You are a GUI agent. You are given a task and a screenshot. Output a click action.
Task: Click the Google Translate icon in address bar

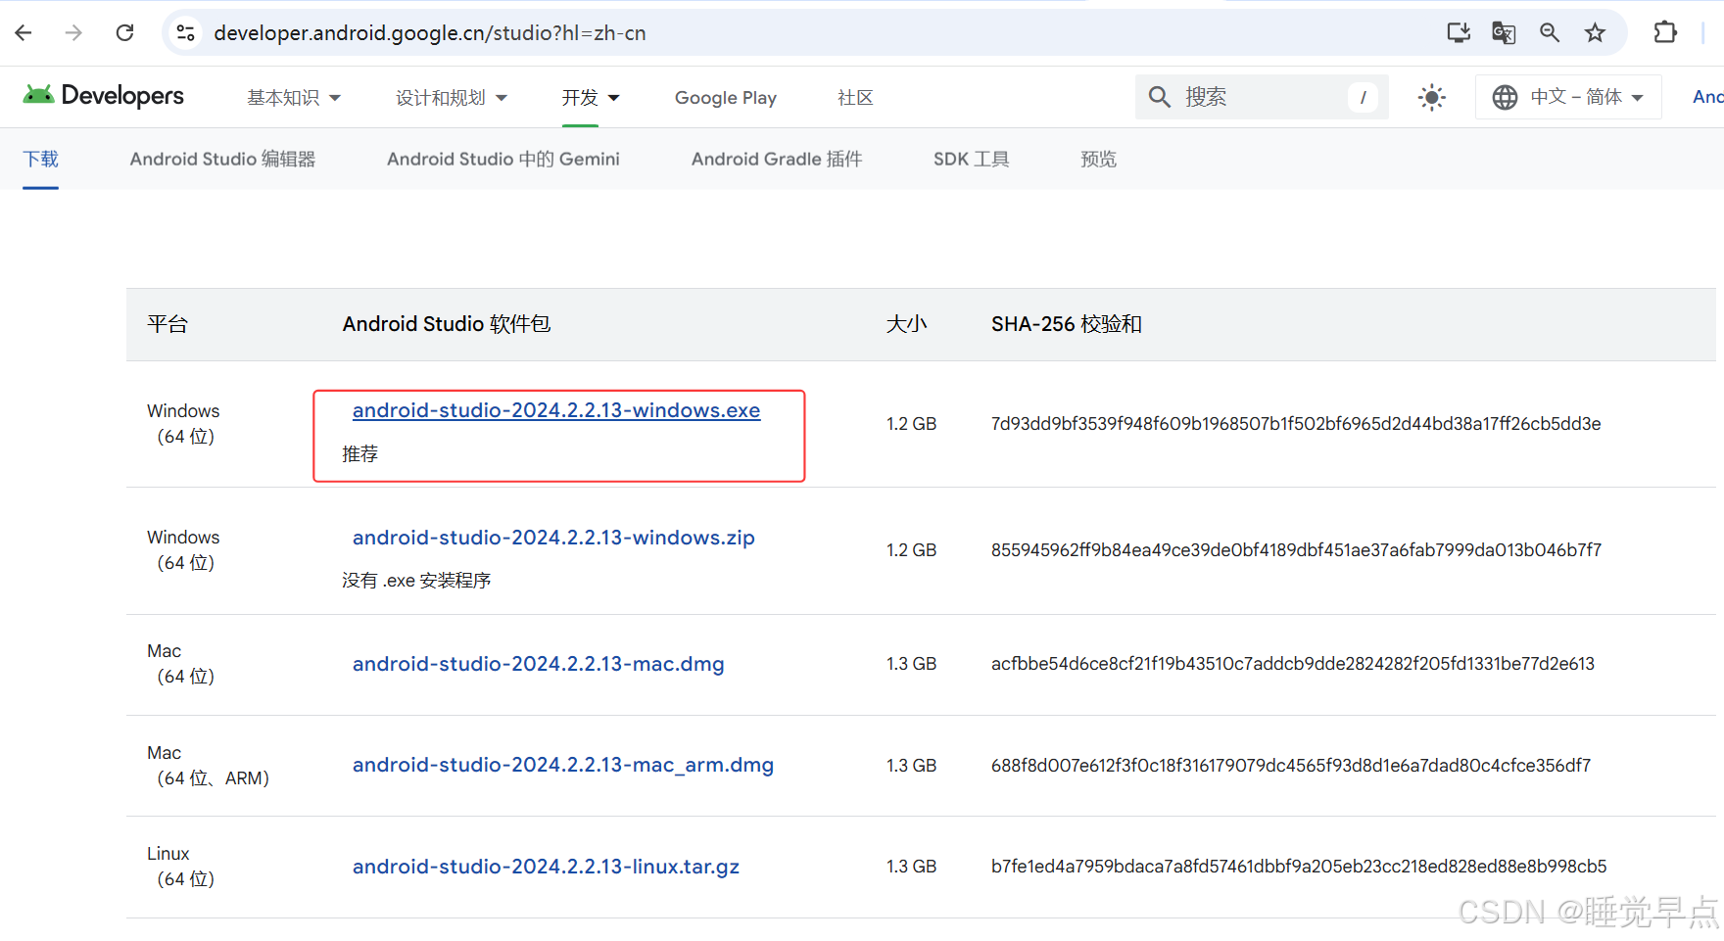pyautogui.click(x=1503, y=32)
